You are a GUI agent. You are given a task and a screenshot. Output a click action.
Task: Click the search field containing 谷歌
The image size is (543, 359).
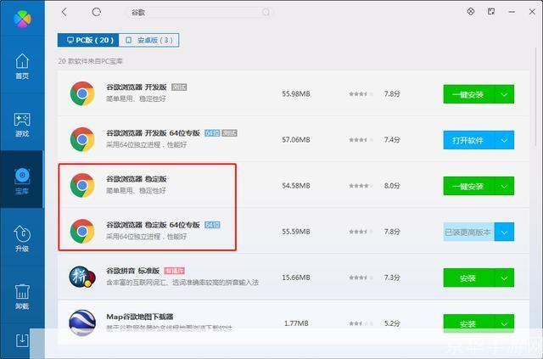click(x=199, y=13)
